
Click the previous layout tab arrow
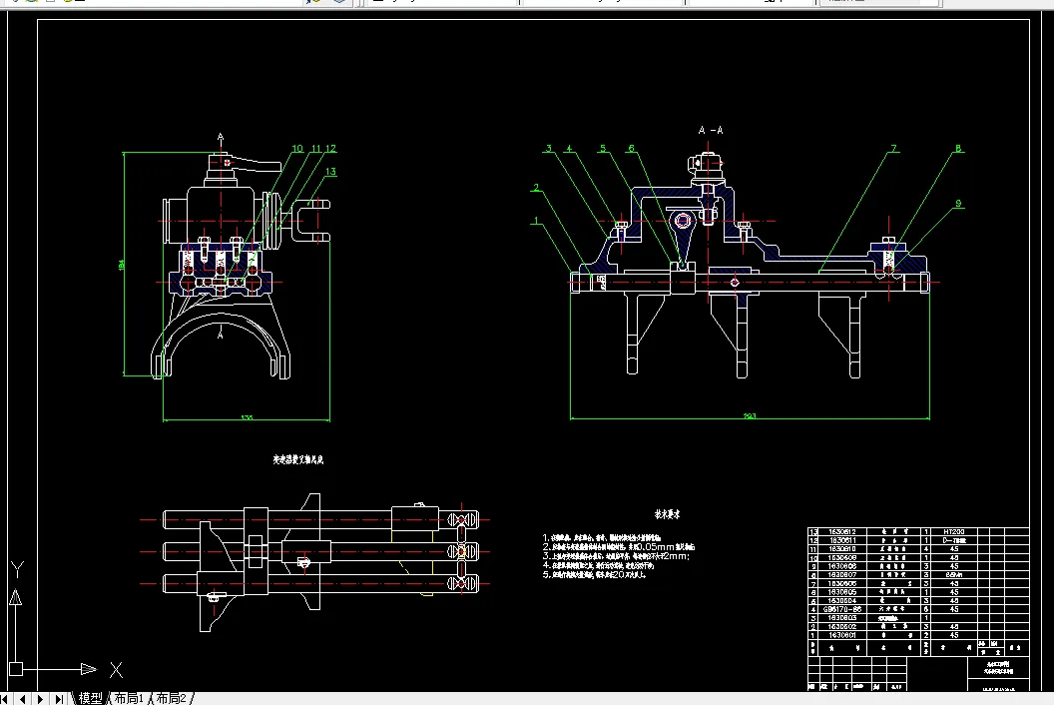[x=23, y=699]
